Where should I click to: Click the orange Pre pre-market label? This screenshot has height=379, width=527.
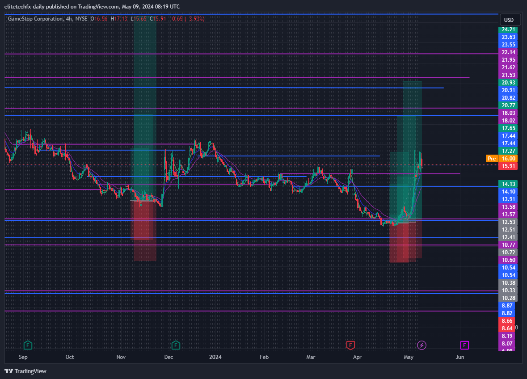click(x=492, y=159)
